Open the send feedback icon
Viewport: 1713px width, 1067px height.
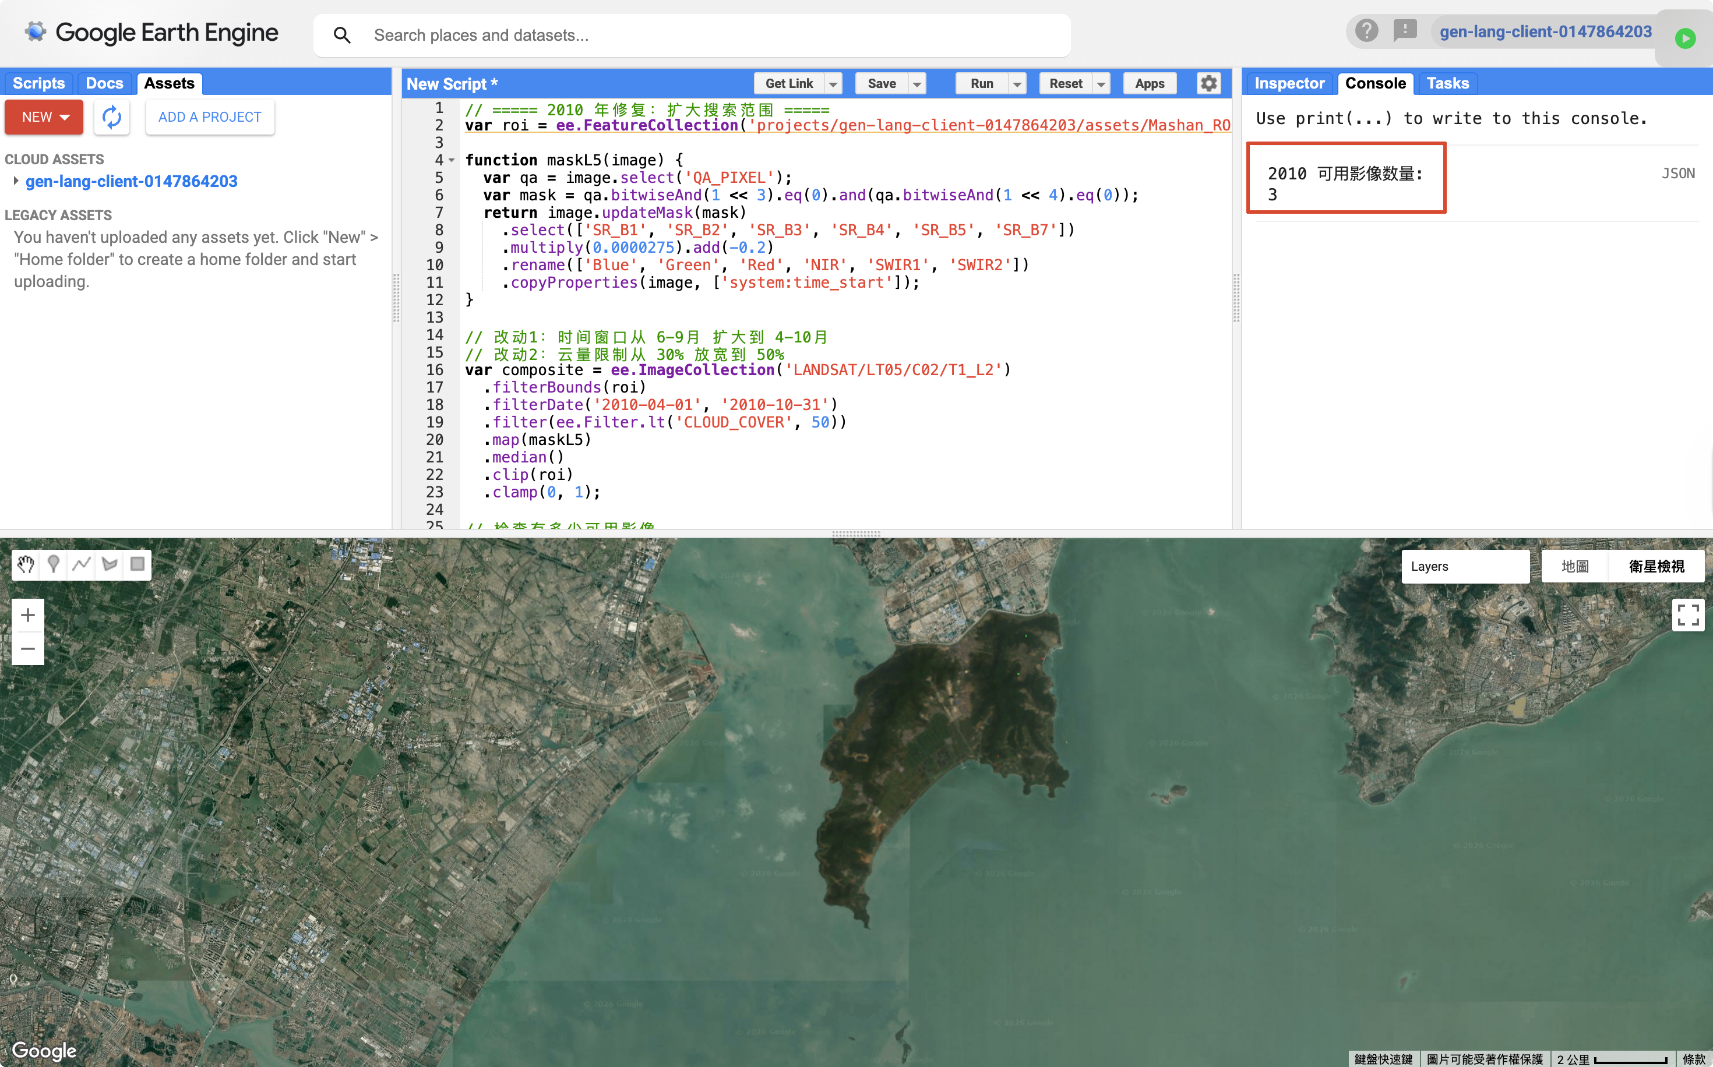(1405, 31)
